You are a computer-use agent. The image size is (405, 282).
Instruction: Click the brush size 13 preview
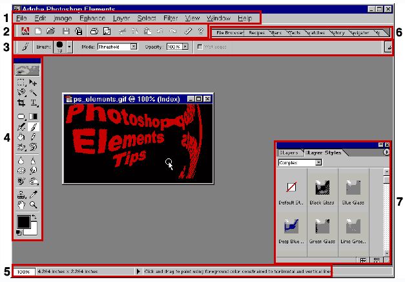[59, 47]
